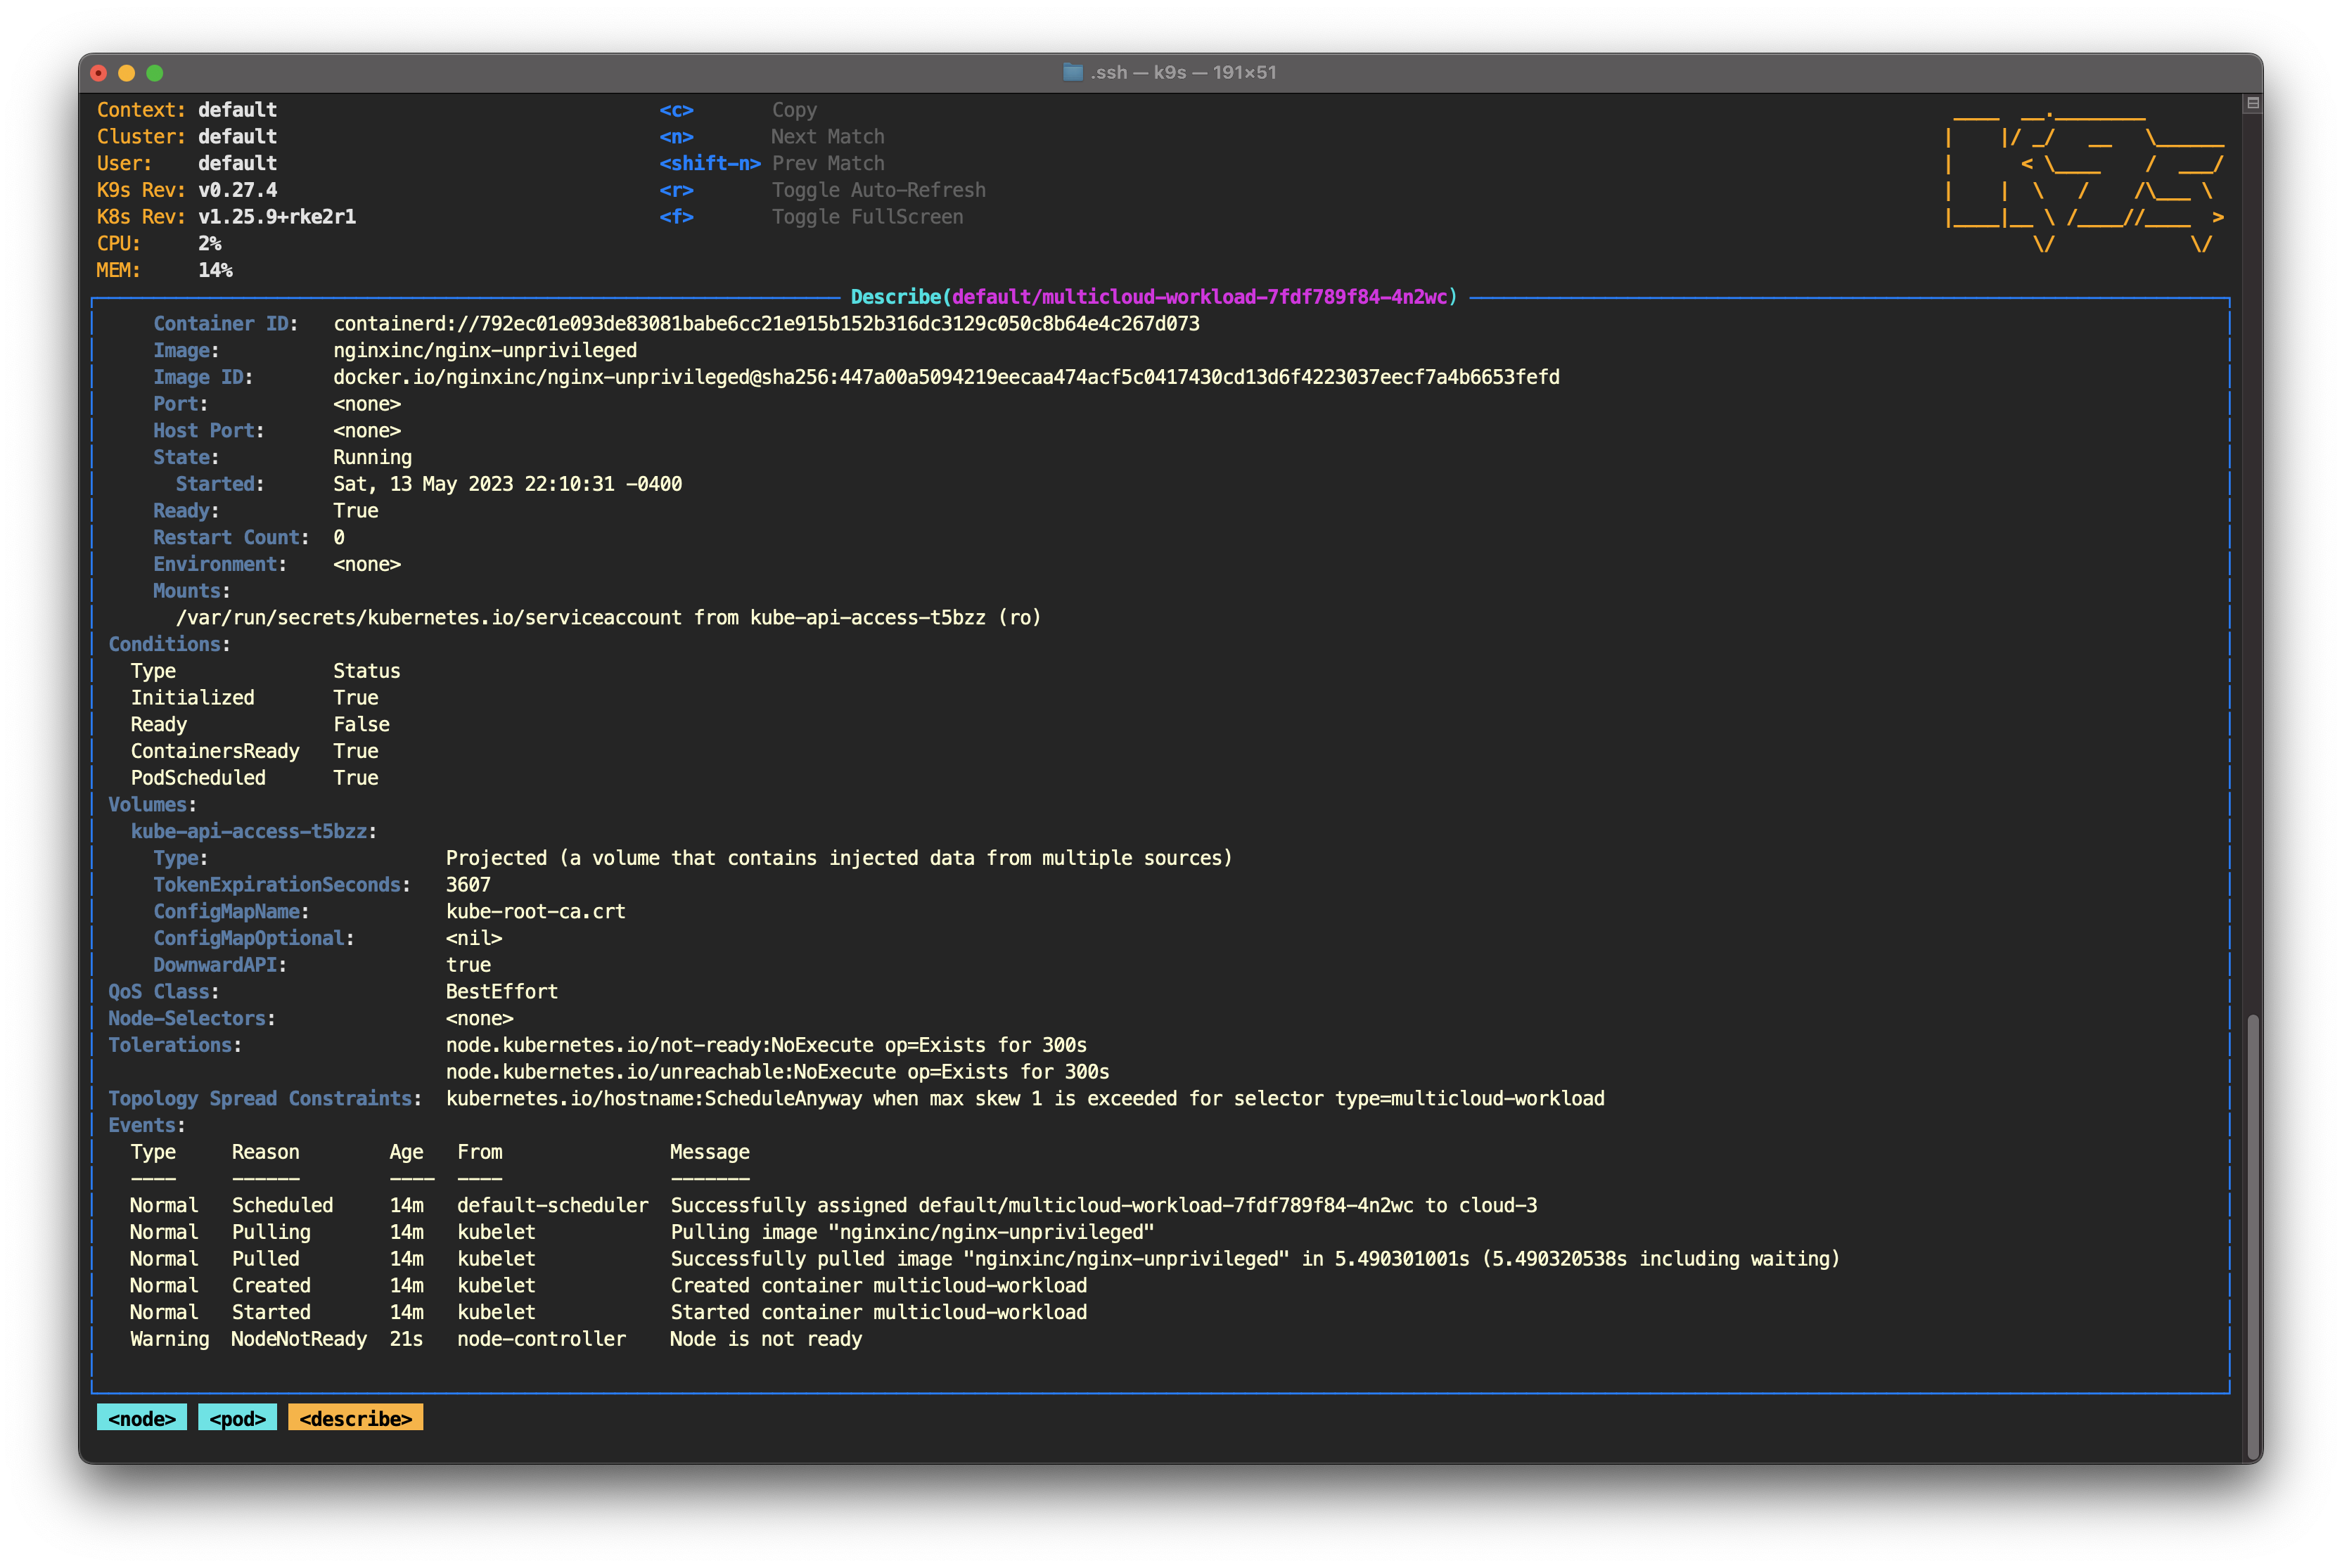This screenshot has width=2342, height=1568.
Task: Click the Initialized True condition row
Action: 254,698
